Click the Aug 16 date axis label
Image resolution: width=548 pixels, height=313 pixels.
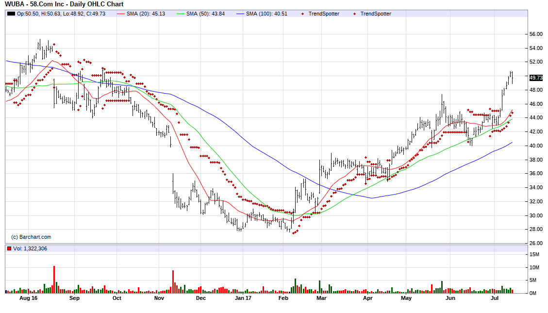(x=28, y=298)
